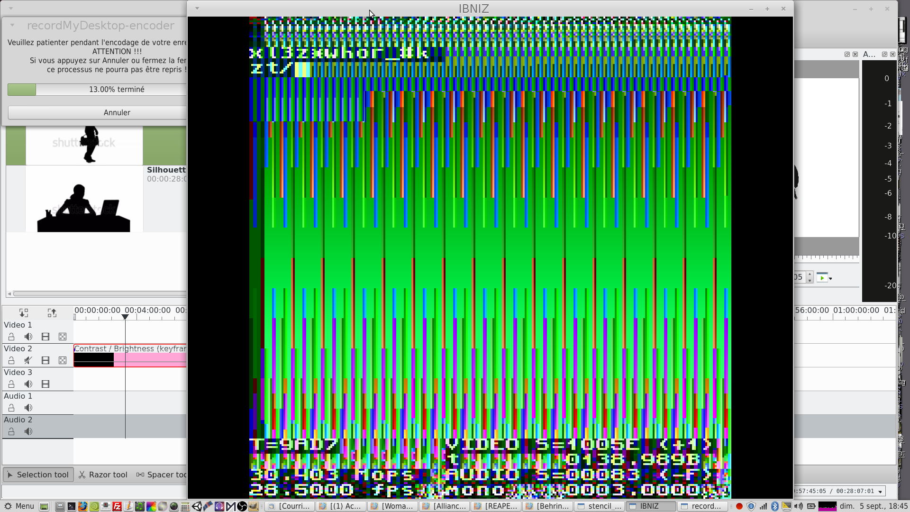Click the insert-track-down icon above Video 1
Viewport: 910px width, 512px height.
24,313
